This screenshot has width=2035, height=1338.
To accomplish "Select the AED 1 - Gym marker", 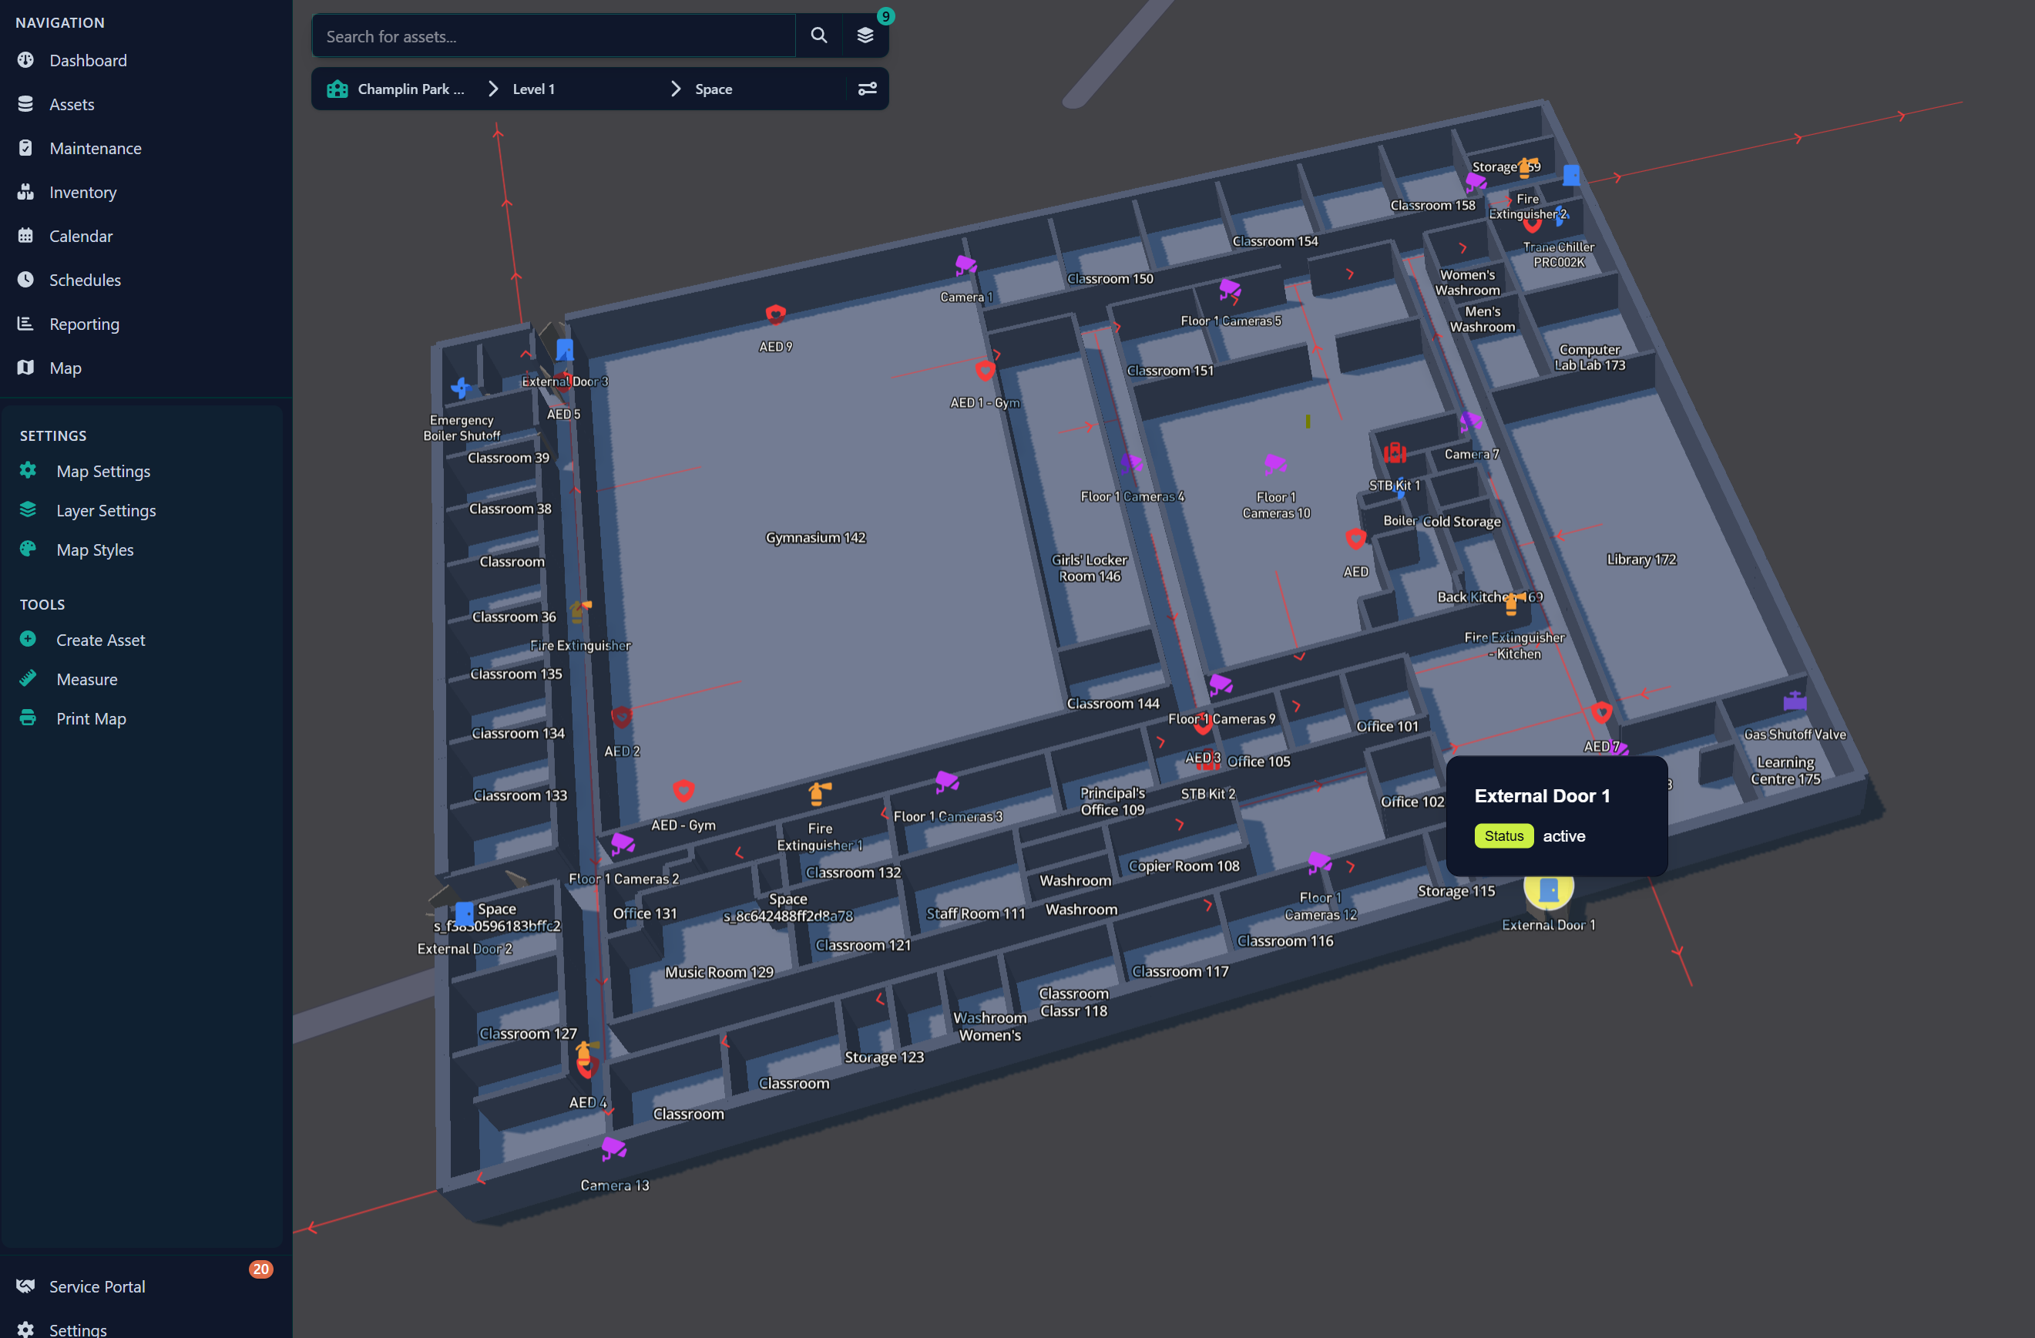I will [985, 371].
